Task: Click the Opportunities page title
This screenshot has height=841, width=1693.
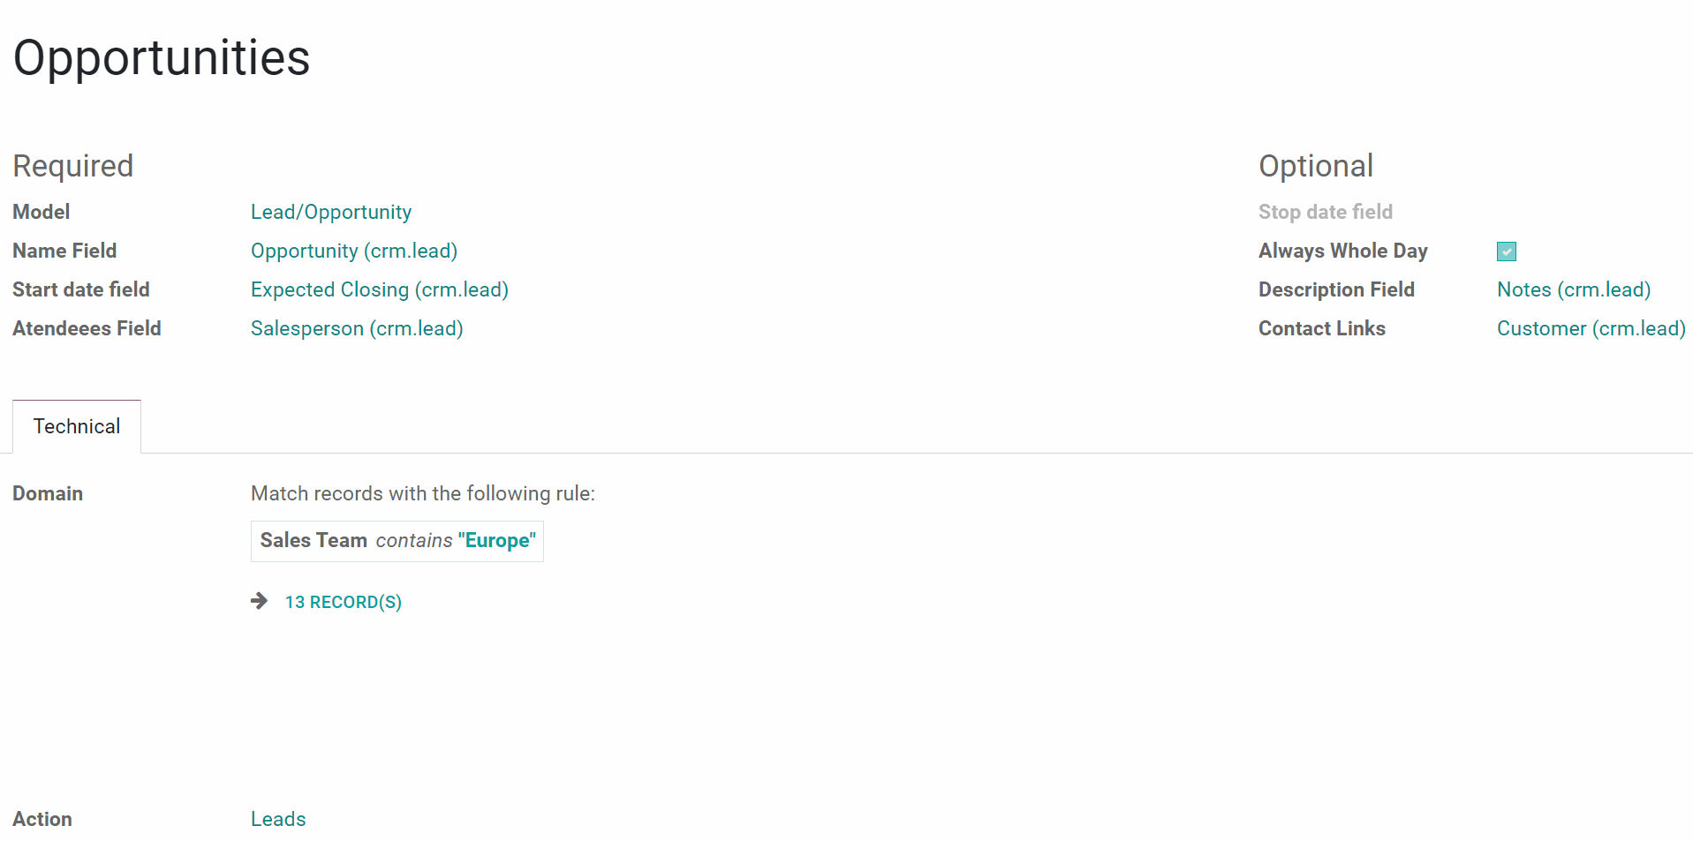Action: [x=162, y=58]
